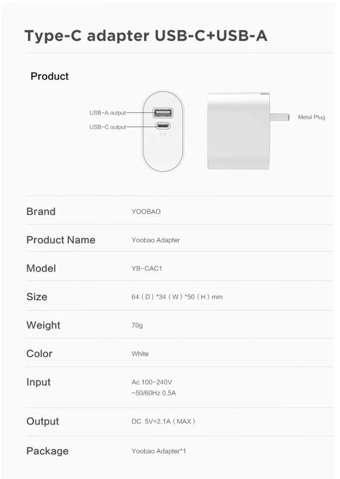The height and width of the screenshot is (479, 340).
Task: Select the YB-CAC1 model number
Action: (147, 268)
